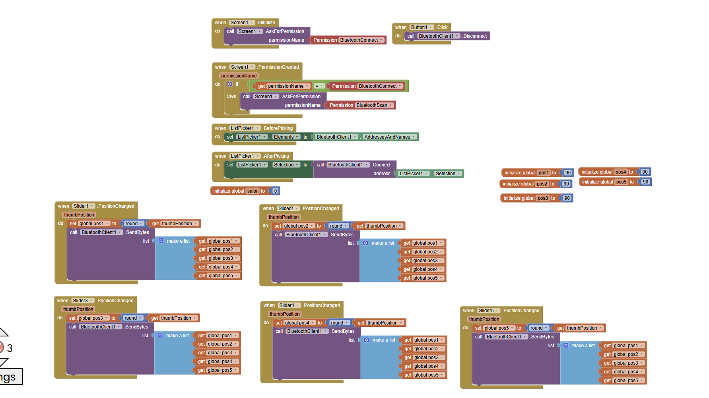Open mutator gear on Slider3 make a list
Image resolution: width=709 pixels, height=398 pixels.
pyautogui.click(x=160, y=335)
